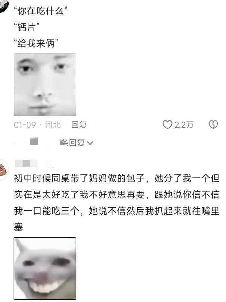Image resolution: width=226 pixels, height=302 pixels.
Task: Select the comment line “你在吃什么”
Action: 41,11
